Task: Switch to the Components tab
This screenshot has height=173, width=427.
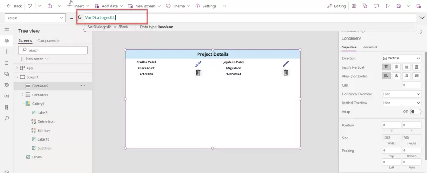Action: click(48, 40)
